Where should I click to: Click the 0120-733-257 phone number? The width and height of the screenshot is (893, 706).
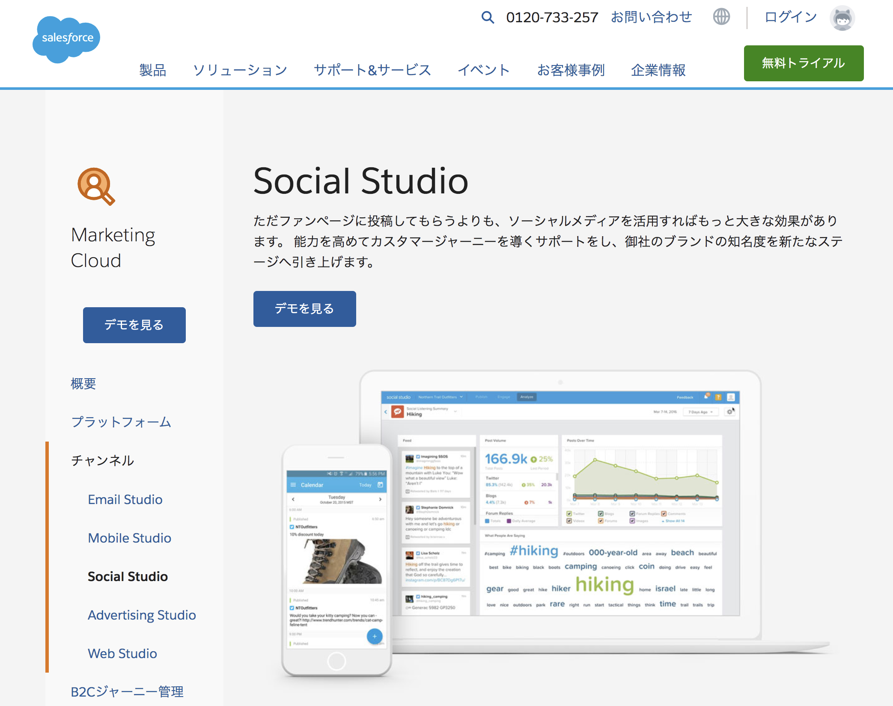pyautogui.click(x=552, y=17)
